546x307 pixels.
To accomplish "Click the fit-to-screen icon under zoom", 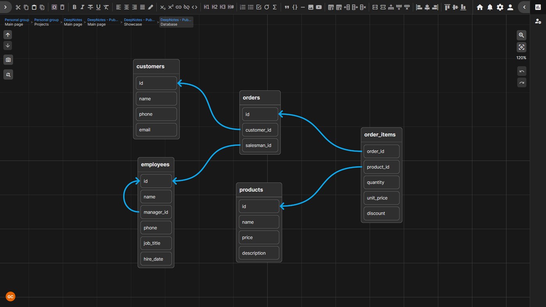I will [x=521, y=47].
